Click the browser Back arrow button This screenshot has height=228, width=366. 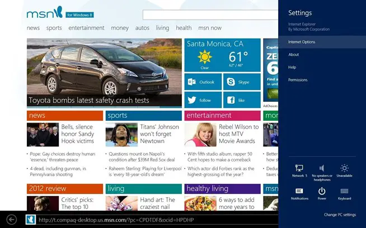(x=12, y=220)
